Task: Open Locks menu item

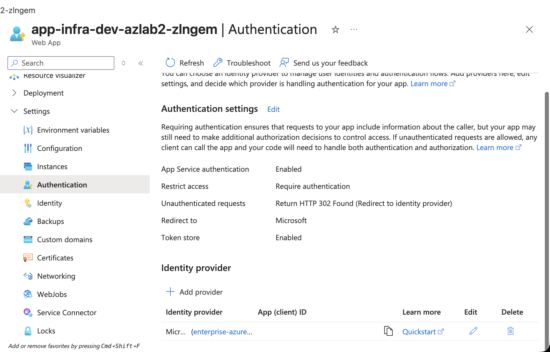Action: (46, 331)
